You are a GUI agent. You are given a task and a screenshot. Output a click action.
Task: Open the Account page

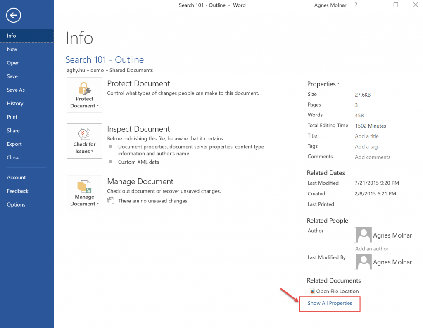27,178
